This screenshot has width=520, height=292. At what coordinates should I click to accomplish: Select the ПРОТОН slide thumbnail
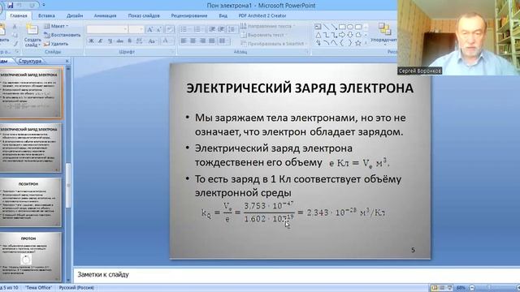point(31,256)
